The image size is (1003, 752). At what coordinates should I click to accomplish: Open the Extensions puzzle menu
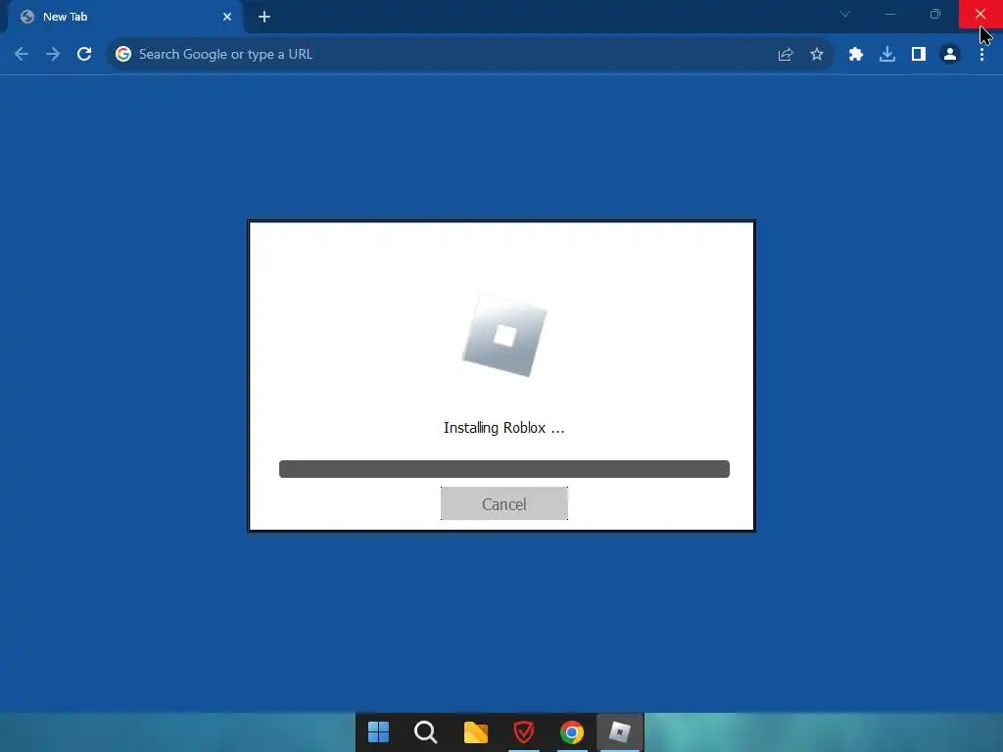tap(856, 55)
